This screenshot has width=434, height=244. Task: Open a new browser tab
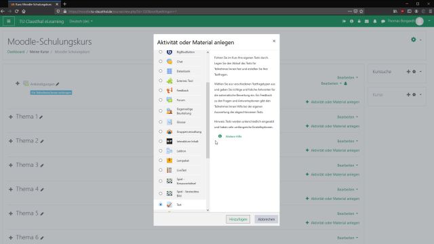(x=65, y=4)
